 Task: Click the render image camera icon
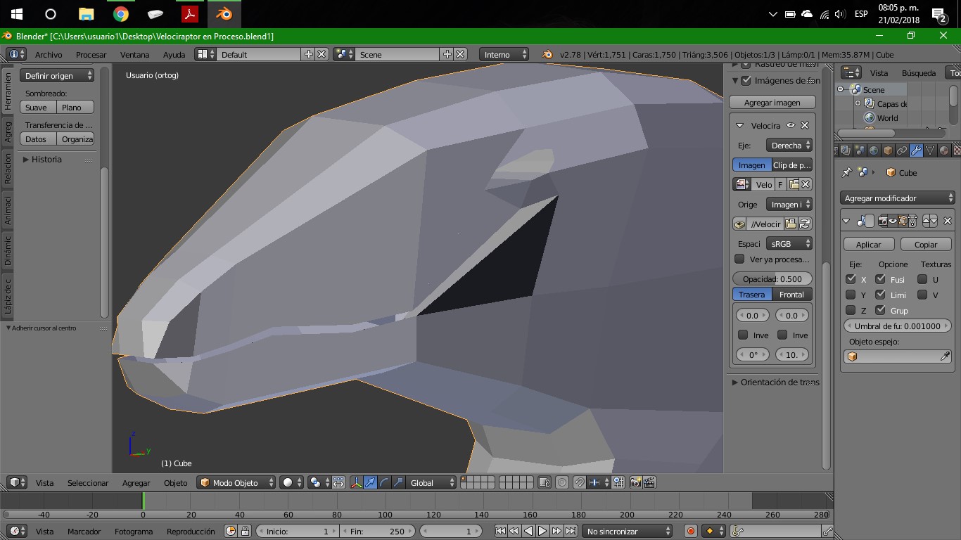(635, 482)
